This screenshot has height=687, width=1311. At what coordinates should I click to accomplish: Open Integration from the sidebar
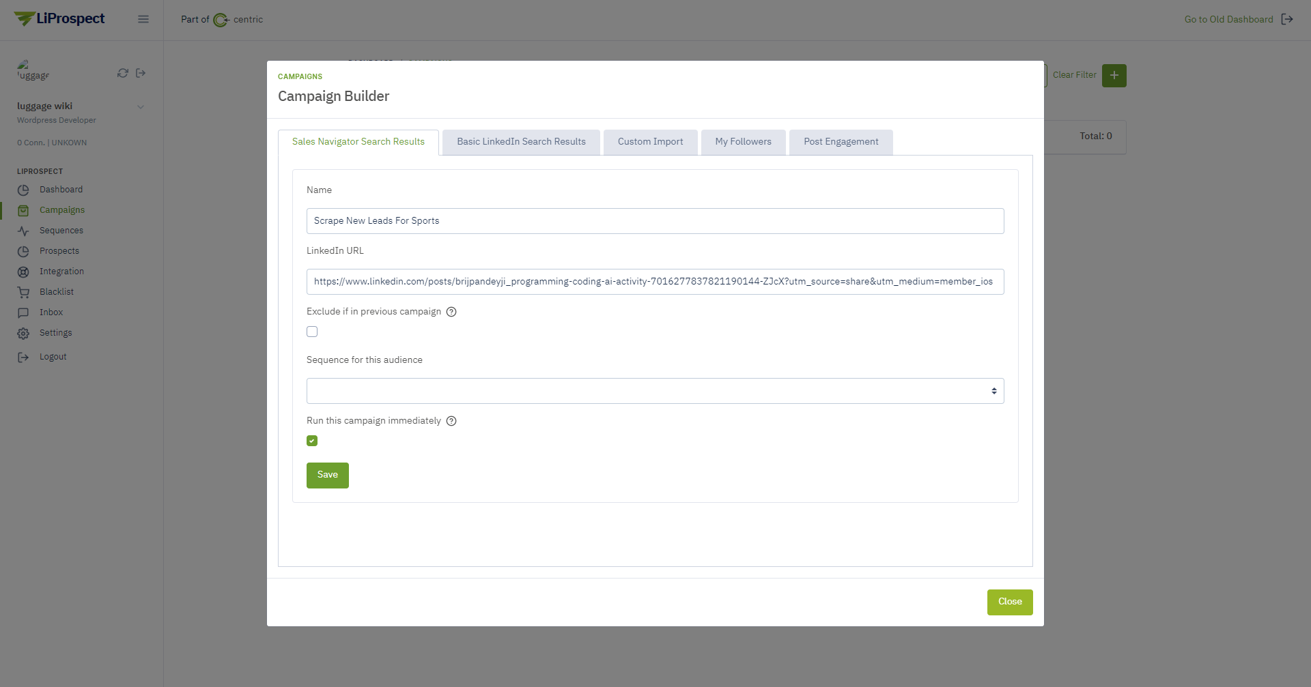pyautogui.click(x=61, y=272)
